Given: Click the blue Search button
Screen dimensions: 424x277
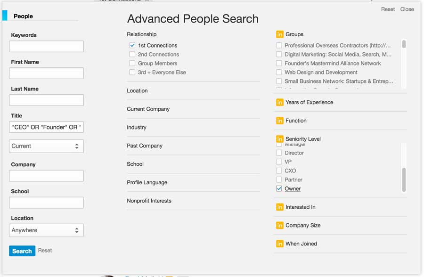Looking at the screenshot, I should [22, 251].
